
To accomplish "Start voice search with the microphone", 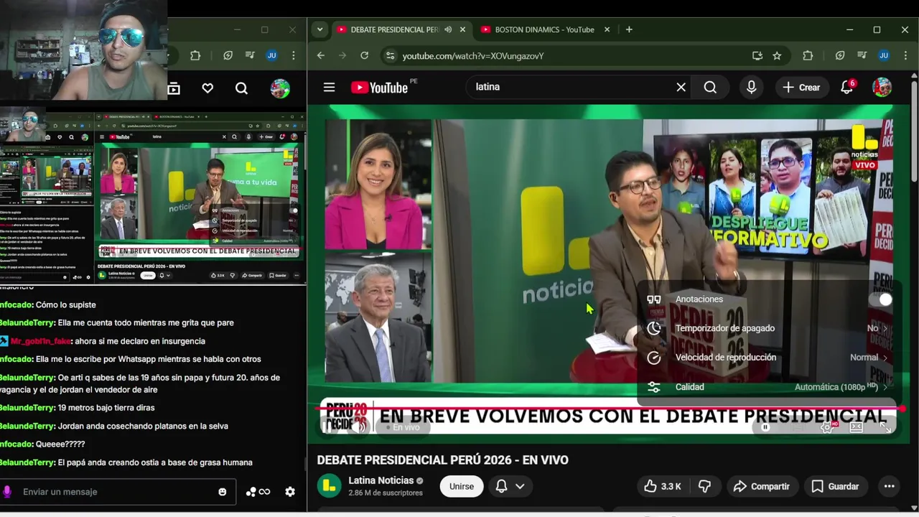I will click(x=751, y=87).
